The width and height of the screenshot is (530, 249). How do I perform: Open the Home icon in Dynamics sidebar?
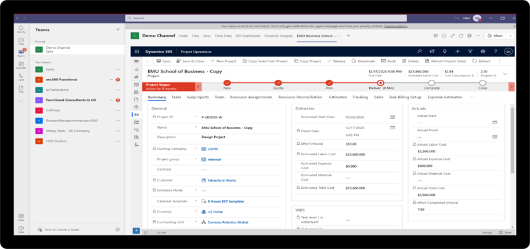[x=136, y=69]
